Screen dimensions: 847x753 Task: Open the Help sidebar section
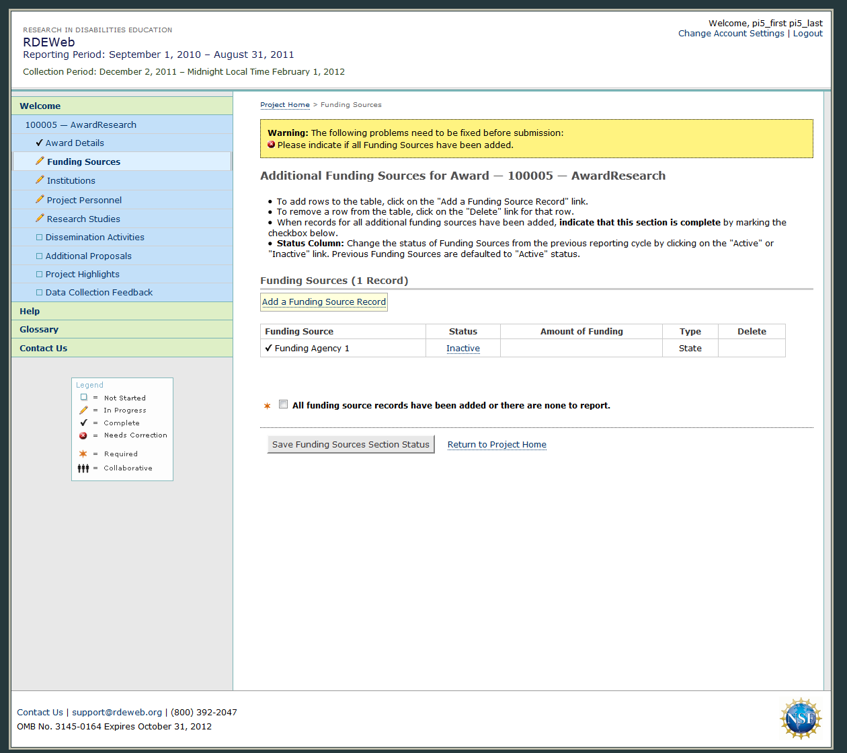click(x=30, y=311)
